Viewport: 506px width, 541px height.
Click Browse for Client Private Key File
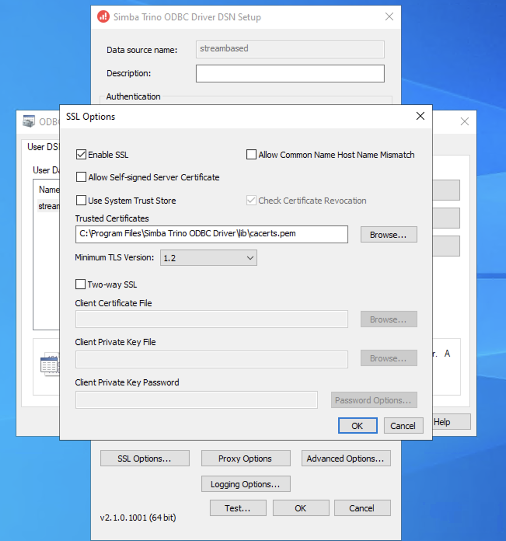(389, 358)
